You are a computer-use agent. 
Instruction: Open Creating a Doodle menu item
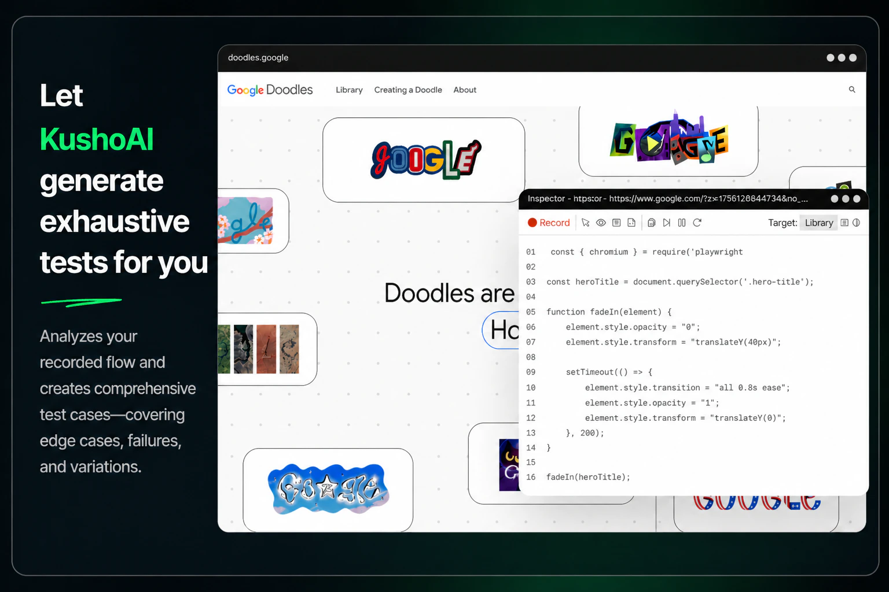[408, 90]
